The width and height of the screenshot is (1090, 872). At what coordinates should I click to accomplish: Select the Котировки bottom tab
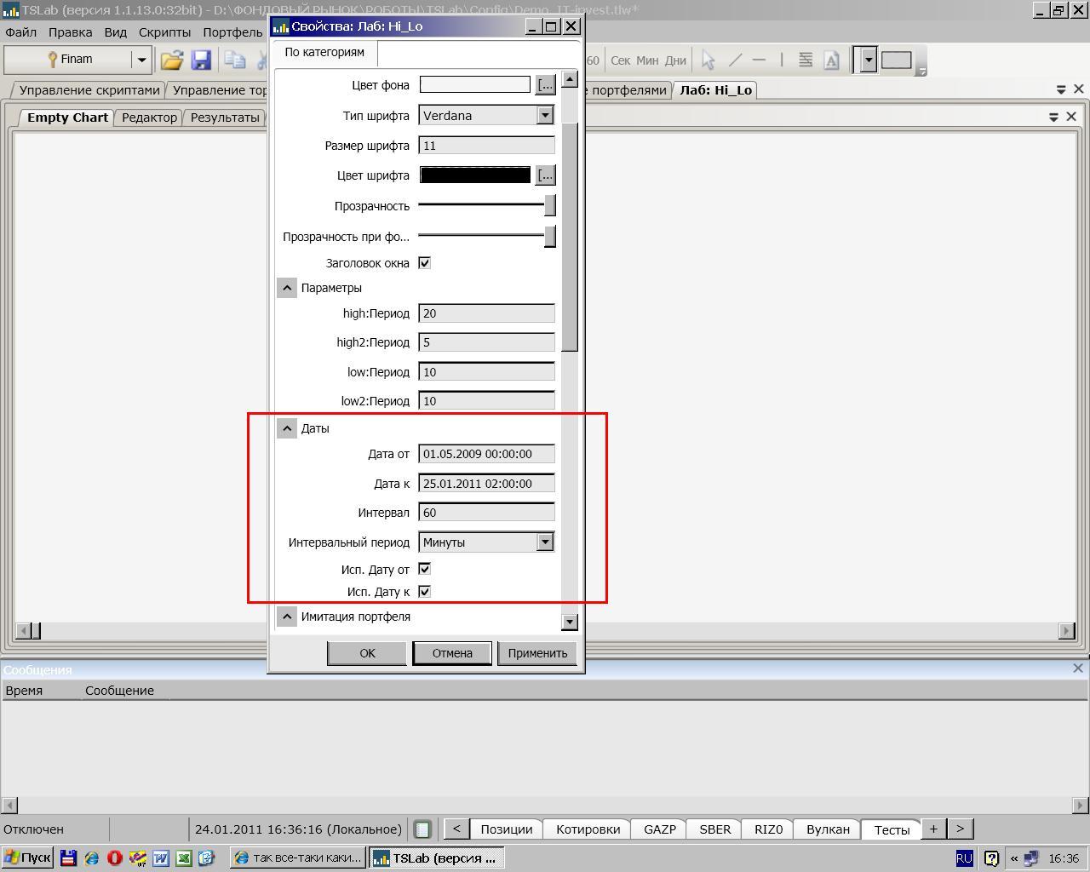588,829
